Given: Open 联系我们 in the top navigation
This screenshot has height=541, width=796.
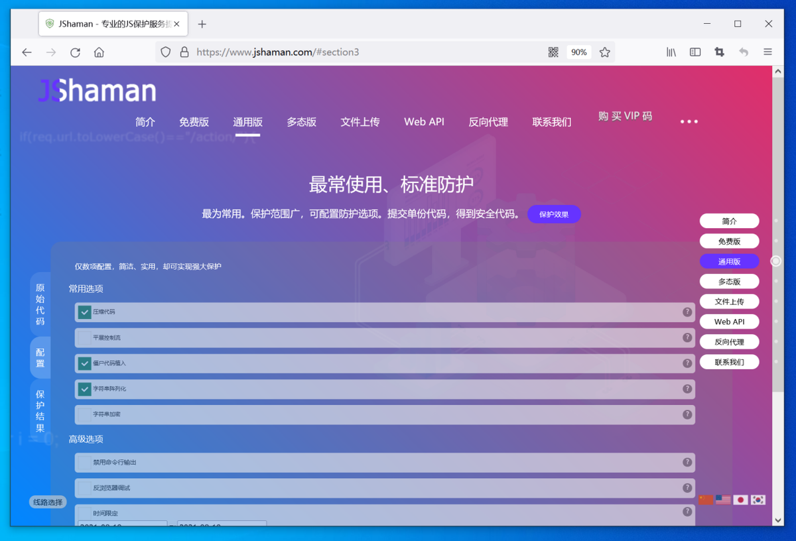Looking at the screenshot, I should 552,122.
